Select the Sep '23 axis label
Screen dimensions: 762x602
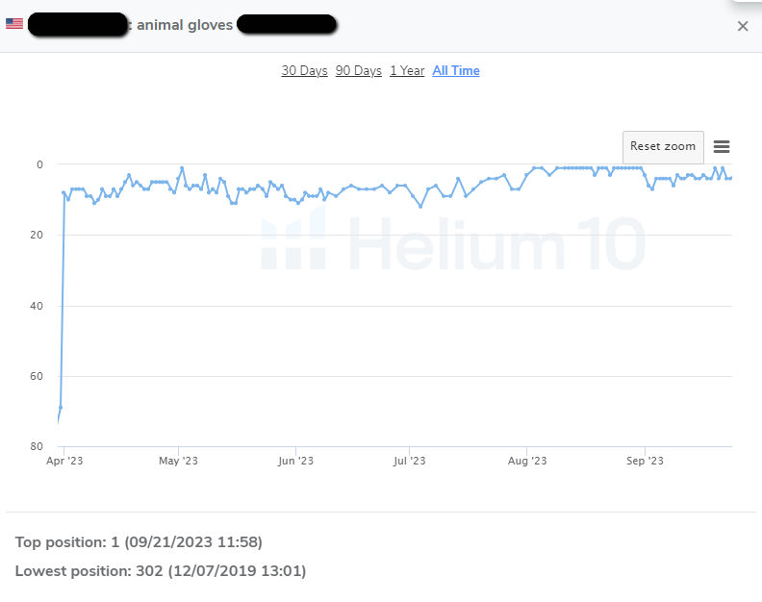pos(644,462)
